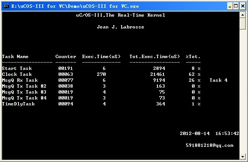The height and width of the screenshot is (162, 248).
Task: Click the 'MsgQ Tx Task #2' row name
Action: [x=24, y=86]
